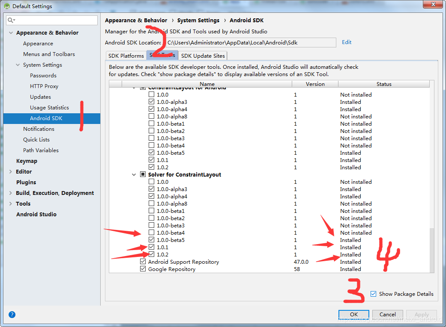Viewport: 446px width, 327px height.
Task: Open the HTTP Proxy settings page
Action: (44, 86)
